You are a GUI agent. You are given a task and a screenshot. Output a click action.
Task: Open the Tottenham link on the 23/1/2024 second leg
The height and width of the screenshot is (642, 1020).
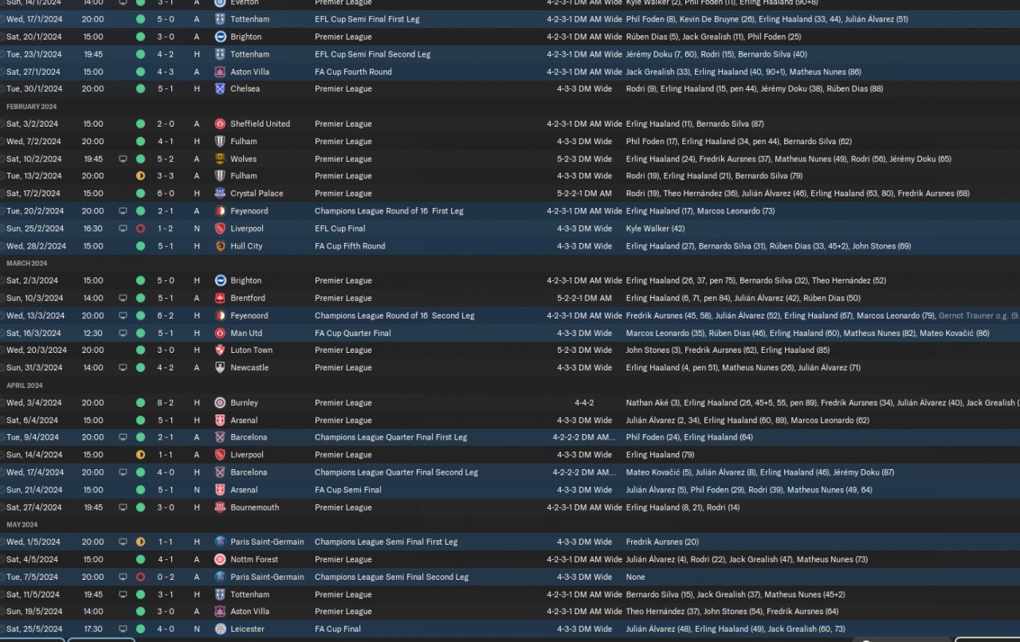tap(250, 54)
